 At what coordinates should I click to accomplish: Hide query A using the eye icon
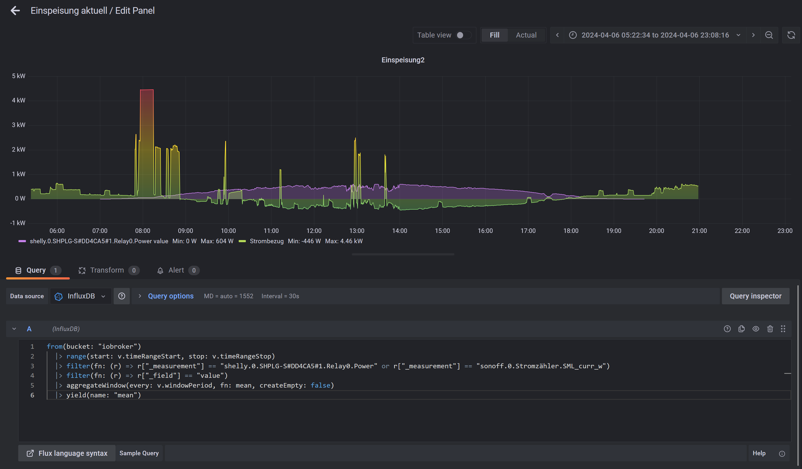click(x=755, y=329)
